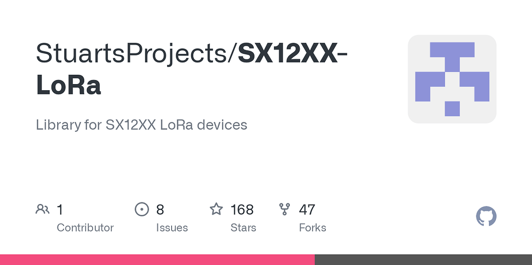Click the word LoRa in the title
The image size is (532, 265).
coord(68,86)
